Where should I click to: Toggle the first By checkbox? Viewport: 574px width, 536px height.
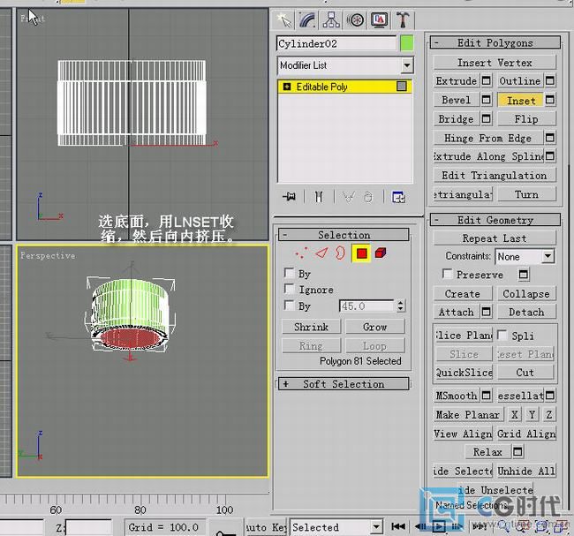[x=289, y=273]
